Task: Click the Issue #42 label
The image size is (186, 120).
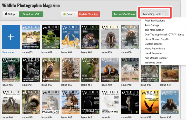Action: [x=86, y=117]
